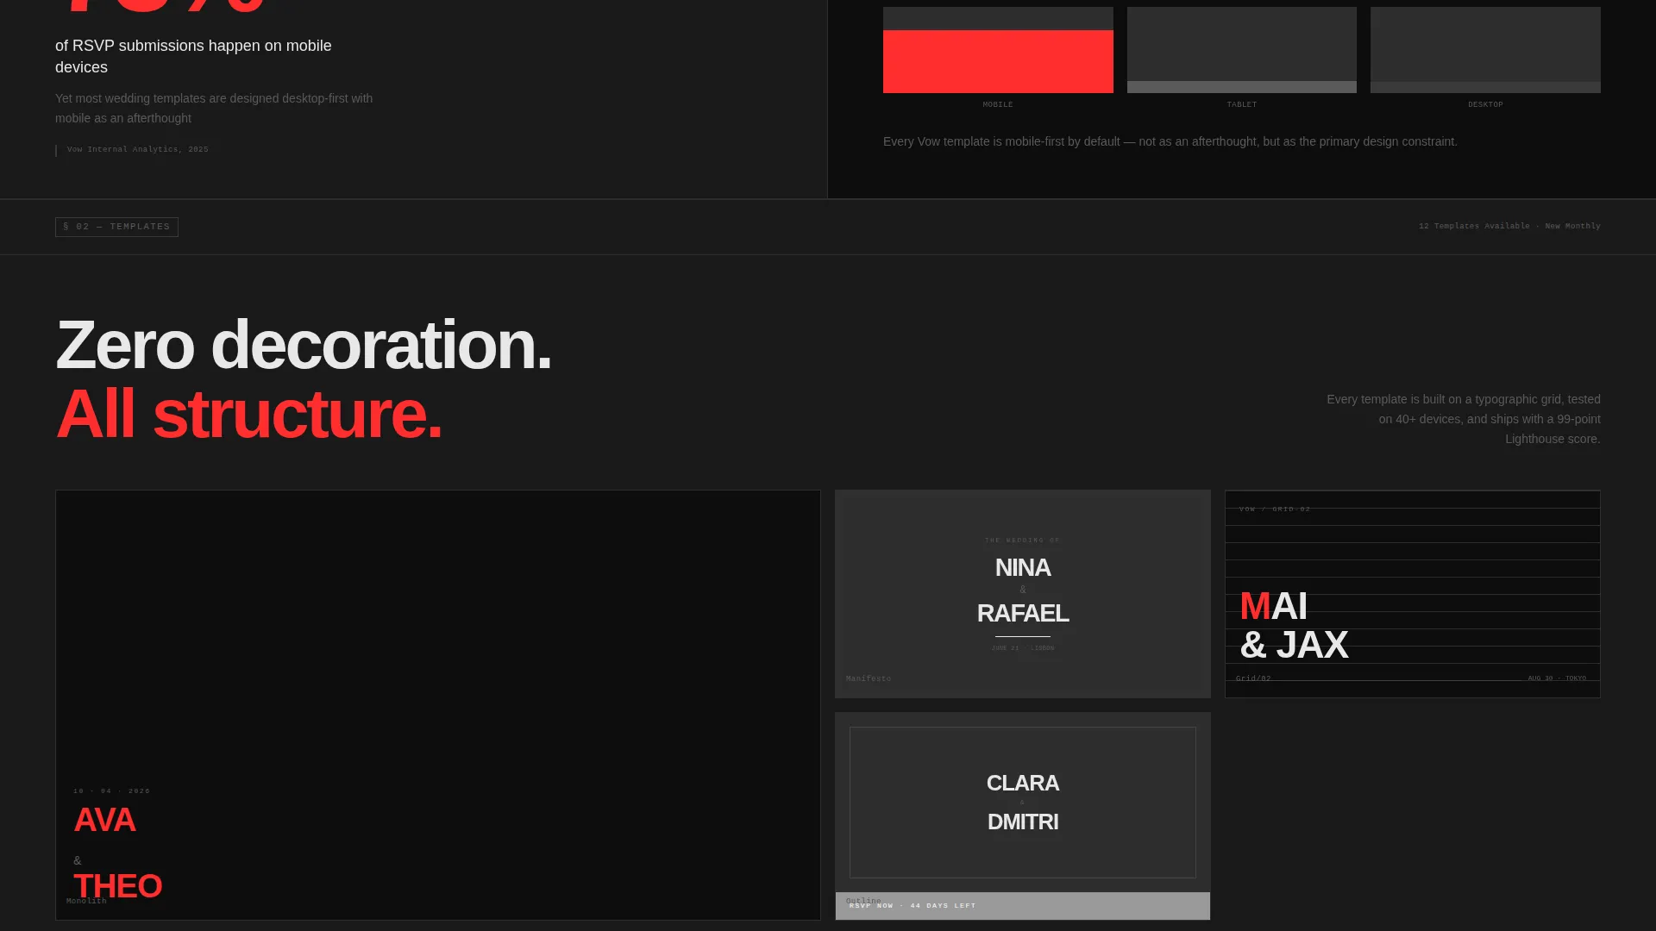Screen dimensions: 1656x931
Task: Click the MOBILE label under the chart
Action: pyautogui.click(x=998, y=104)
